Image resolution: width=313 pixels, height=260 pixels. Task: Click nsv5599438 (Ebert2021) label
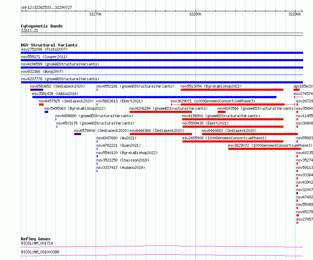(205, 123)
